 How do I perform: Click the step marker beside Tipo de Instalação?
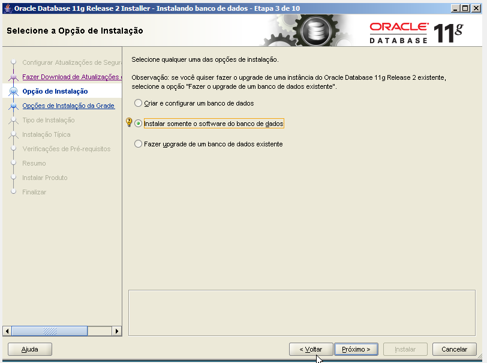(x=15, y=120)
